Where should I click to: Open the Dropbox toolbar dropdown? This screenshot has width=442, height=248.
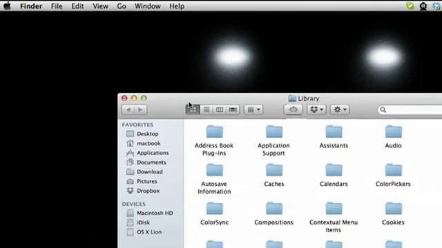coord(316,110)
